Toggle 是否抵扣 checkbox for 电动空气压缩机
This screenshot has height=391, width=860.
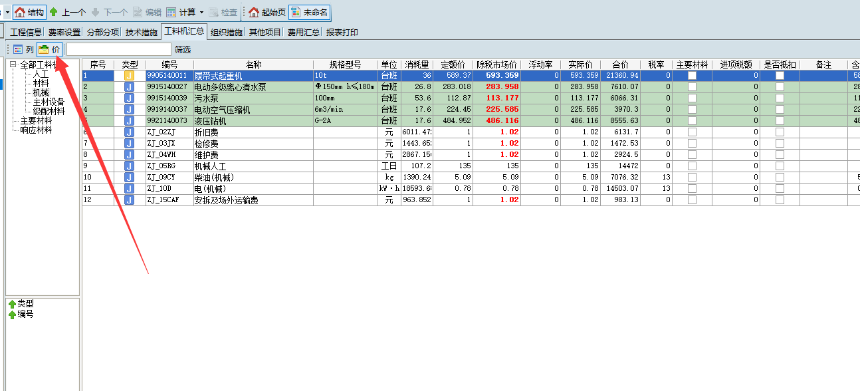pos(780,110)
